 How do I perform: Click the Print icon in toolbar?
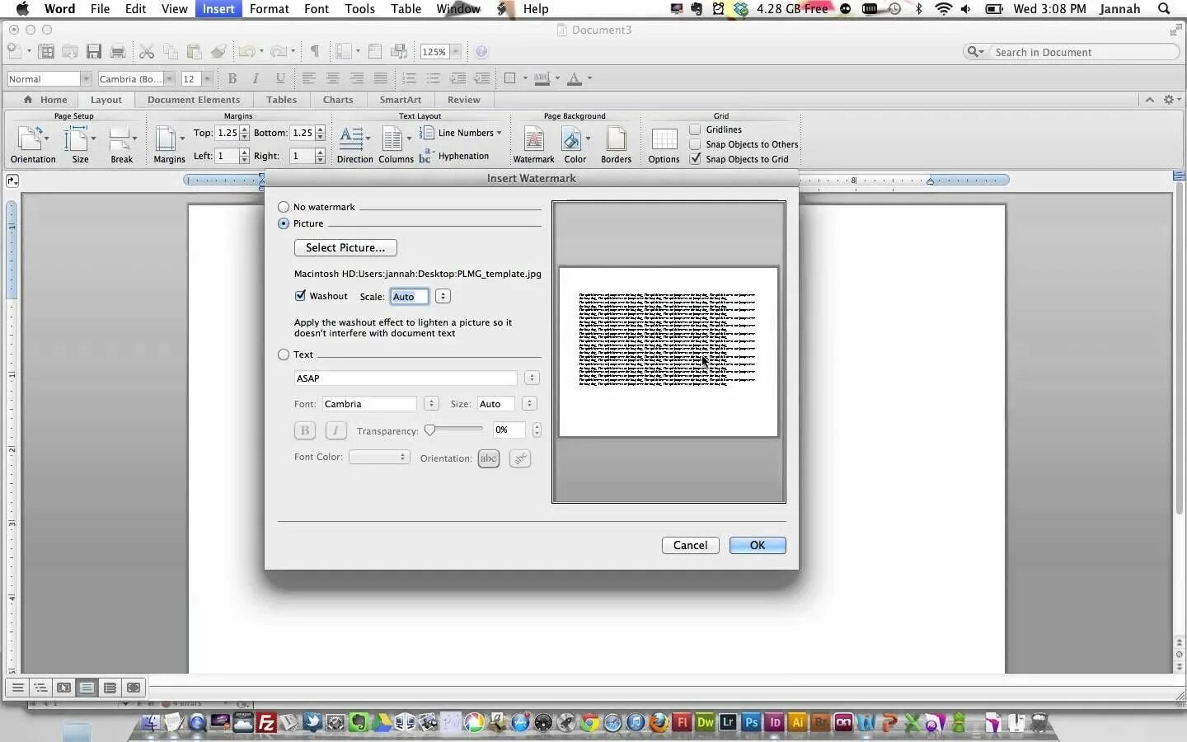coord(118,52)
